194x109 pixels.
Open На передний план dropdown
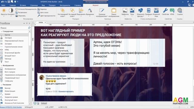63,12
